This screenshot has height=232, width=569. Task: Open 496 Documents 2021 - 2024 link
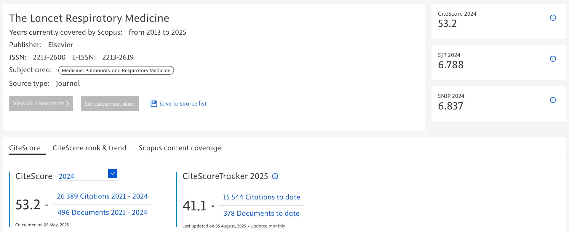(x=102, y=212)
